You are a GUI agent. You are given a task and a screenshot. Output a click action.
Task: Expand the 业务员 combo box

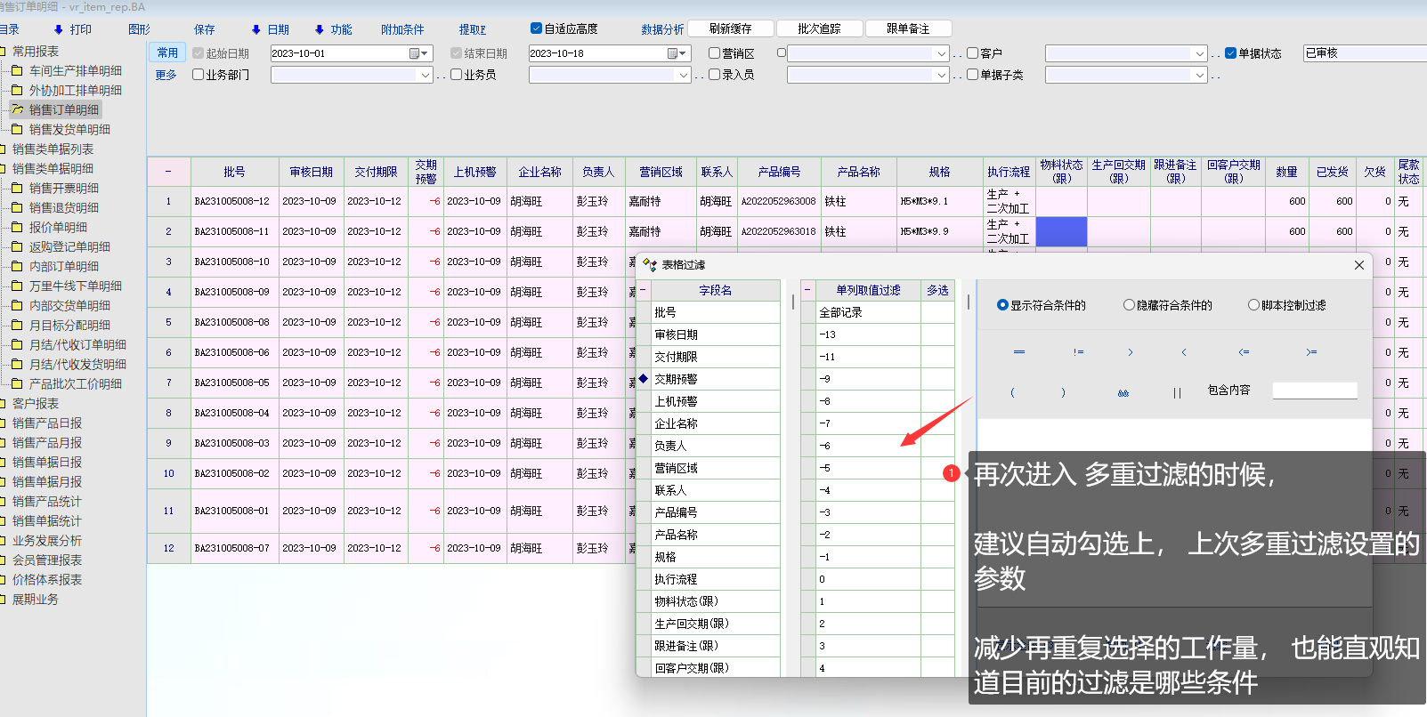684,76
